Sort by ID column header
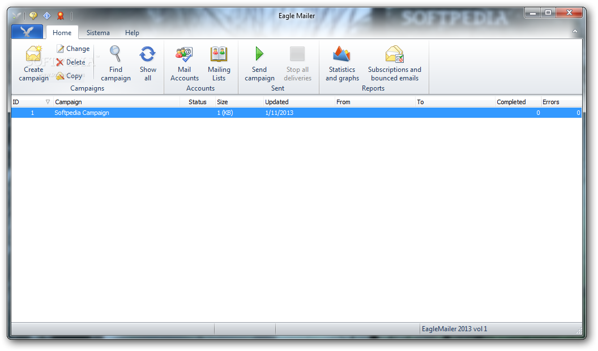Viewport: 598px width, 351px height. tap(32, 102)
